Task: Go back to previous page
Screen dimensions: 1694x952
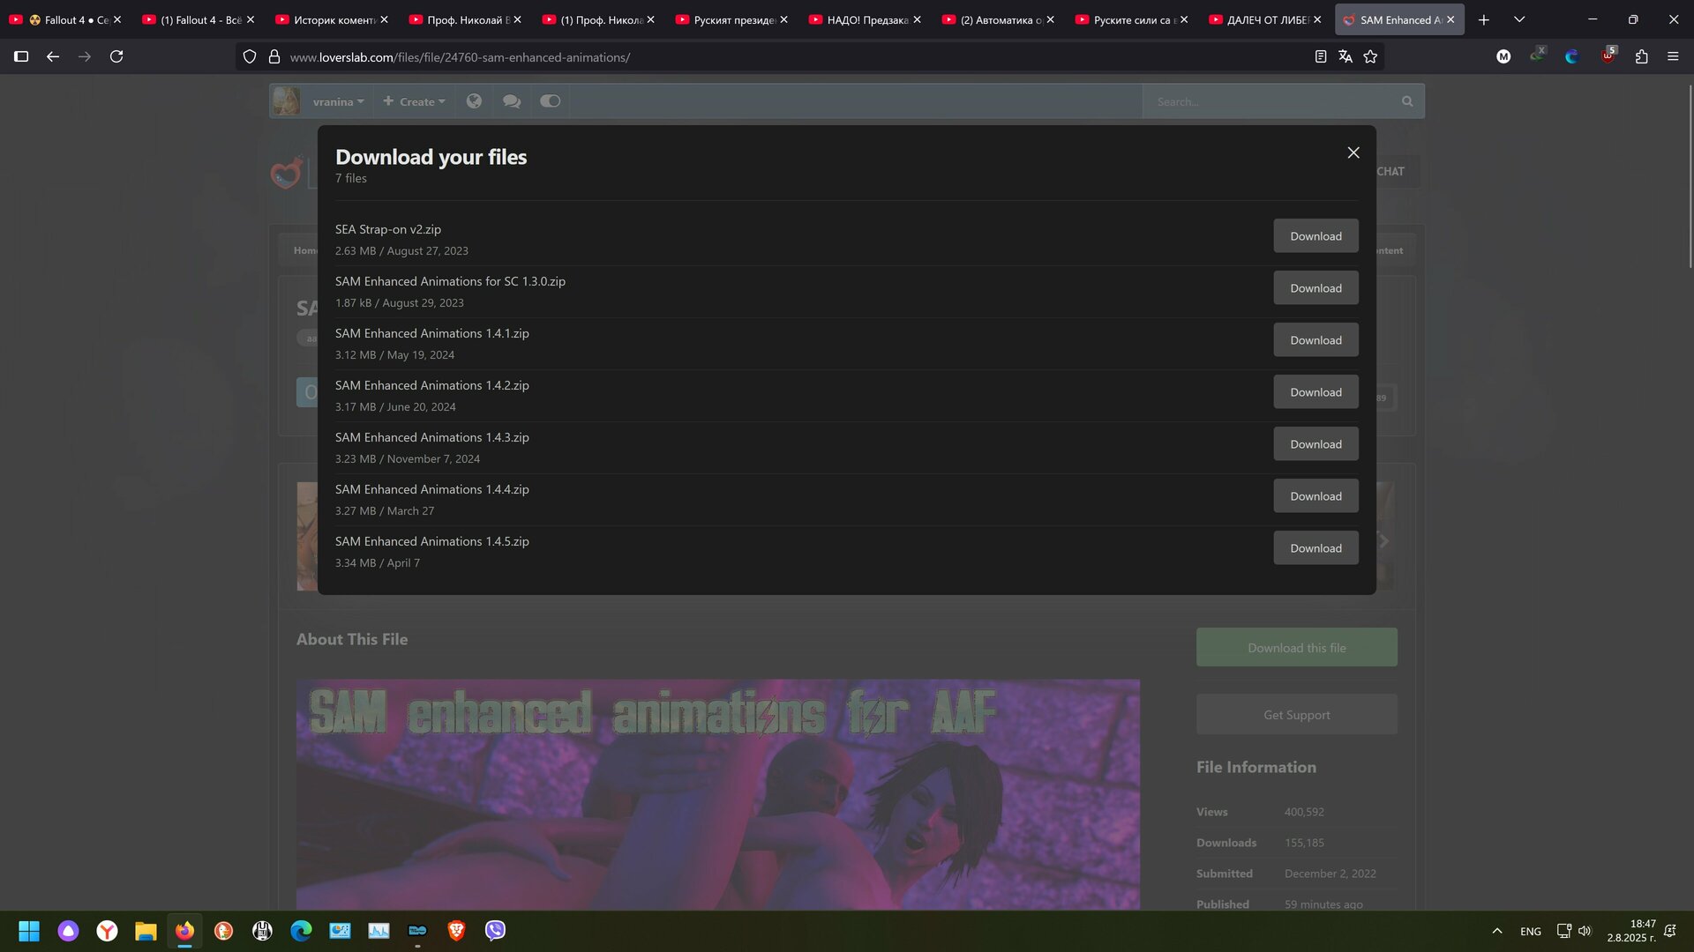Action: point(53,56)
